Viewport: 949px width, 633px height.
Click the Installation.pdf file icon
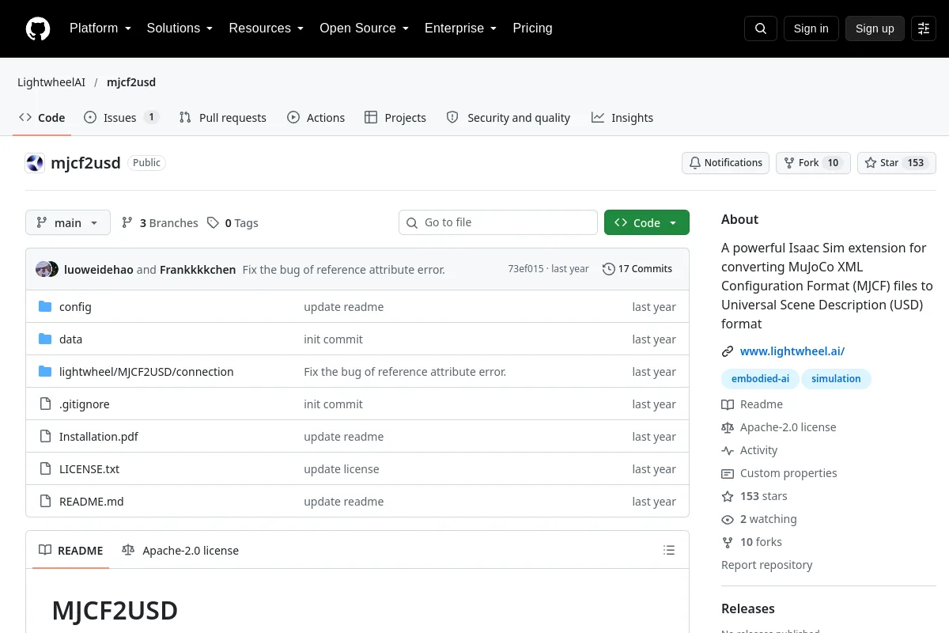click(x=45, y=437)
